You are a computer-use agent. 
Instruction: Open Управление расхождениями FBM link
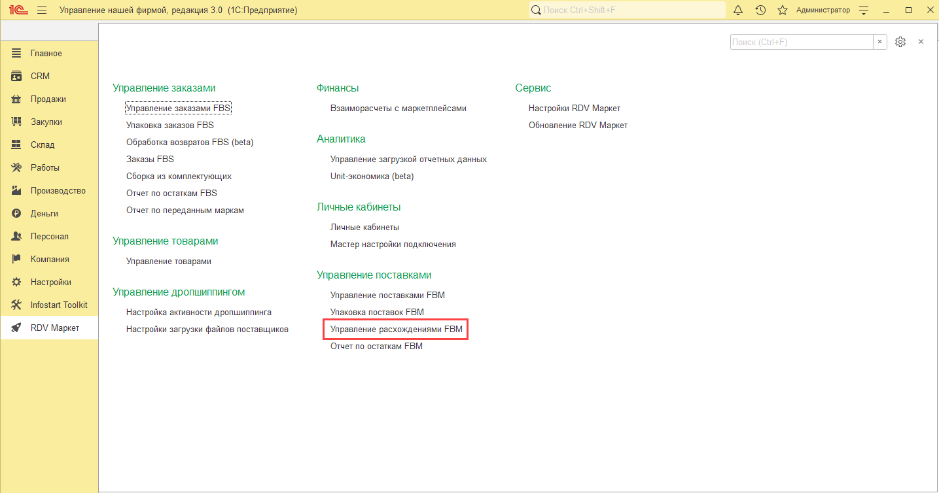[397, 330]
